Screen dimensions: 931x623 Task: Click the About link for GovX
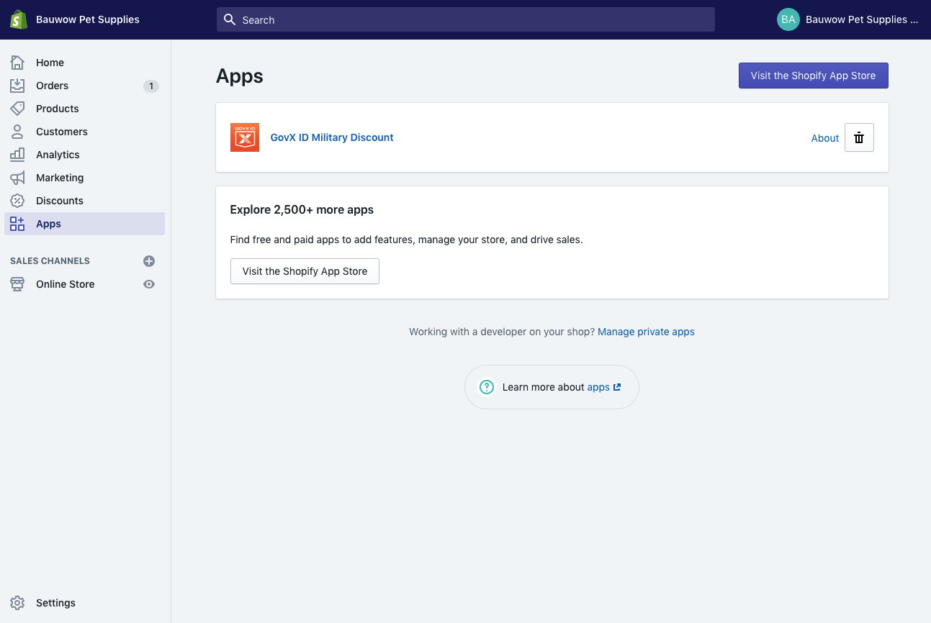(825, 138)
